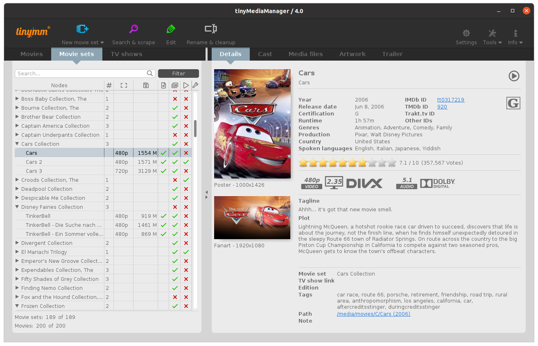This screenshot has height=346, width=538.
Task: Click the movie sets list scrollbar
Action: click(195, 128)
